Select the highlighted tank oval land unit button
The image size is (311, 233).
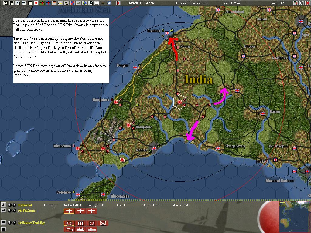(x=69, y=223)
